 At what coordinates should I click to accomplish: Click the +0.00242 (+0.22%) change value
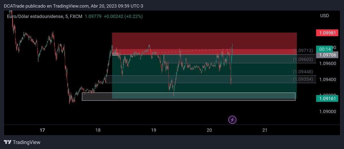click(123, 17)
